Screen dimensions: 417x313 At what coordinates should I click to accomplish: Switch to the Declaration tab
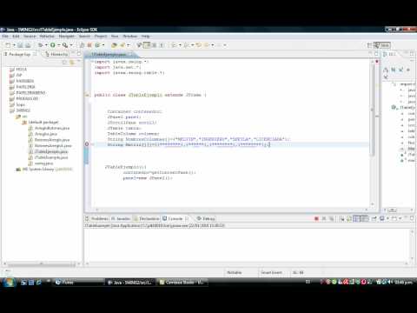[146, 218]
